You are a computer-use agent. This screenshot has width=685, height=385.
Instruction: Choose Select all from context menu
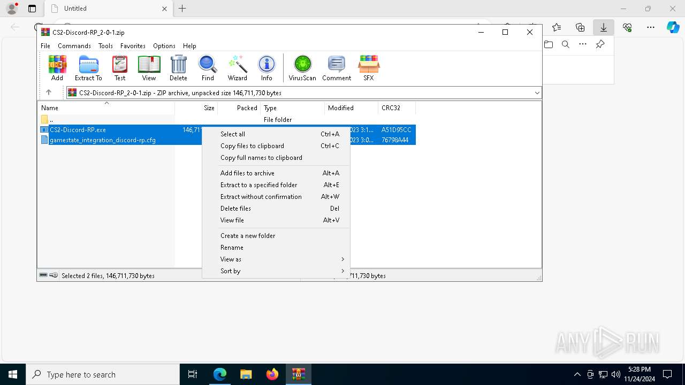(x=276, y=134)
